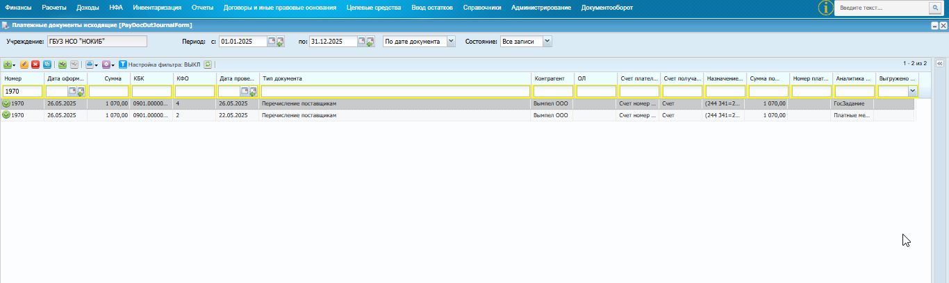
Task: Click the printer icon in the toolbar
Action: pyautogui.click(x=90, y=65)
